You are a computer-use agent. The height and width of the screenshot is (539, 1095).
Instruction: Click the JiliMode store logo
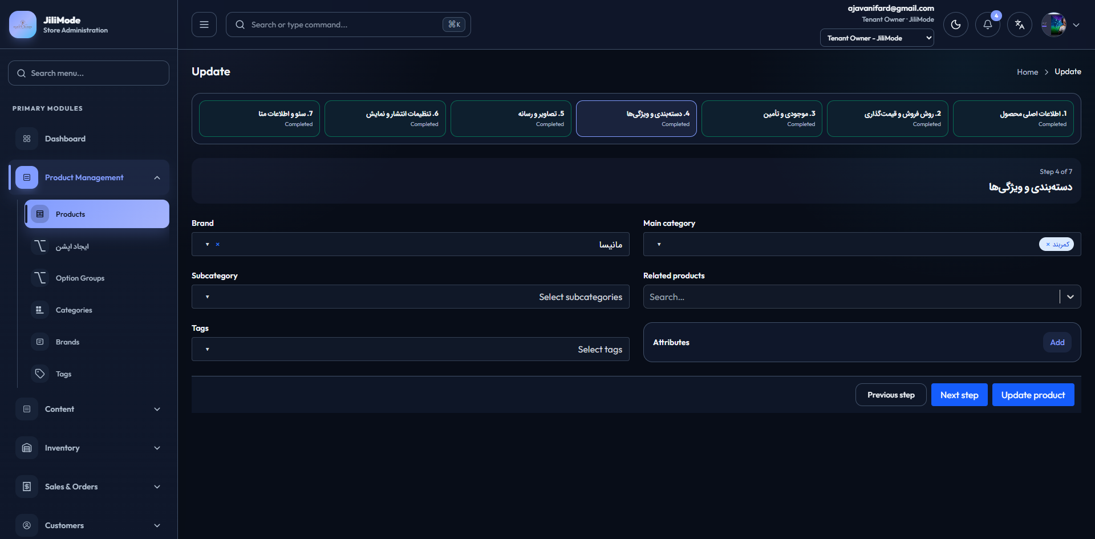23,25
